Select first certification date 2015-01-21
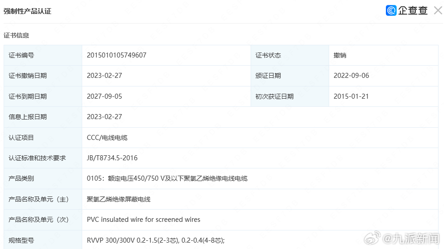This screenshot has width=444, height=249. point(351,96)
